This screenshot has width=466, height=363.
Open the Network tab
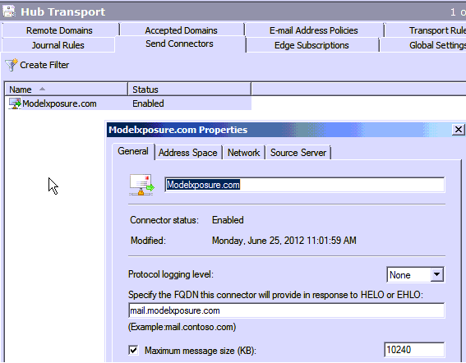[x=243, y=153]
